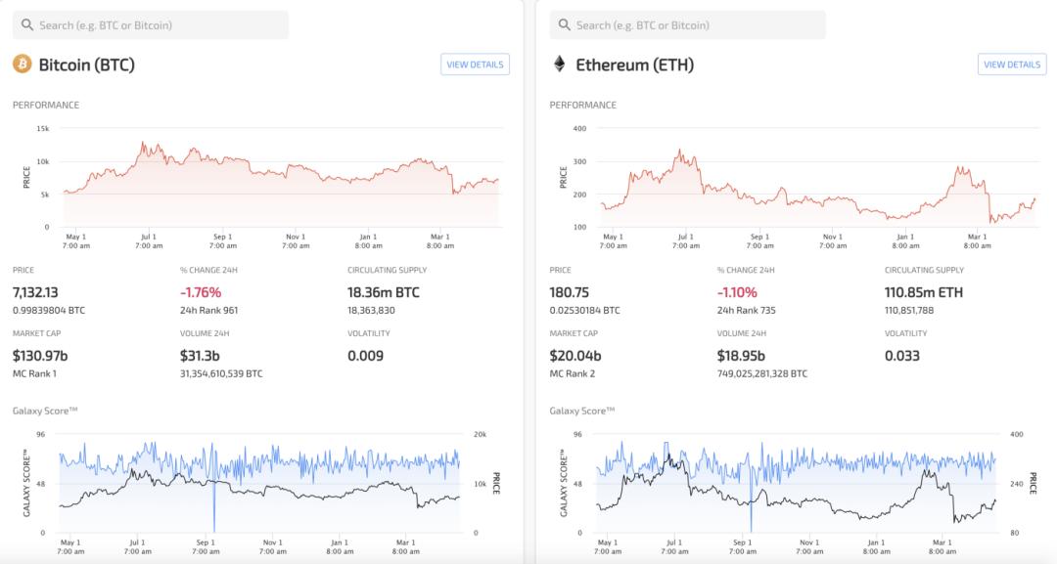Select the Ethereum (ETH) title
The width and height of the screenshot is (1057, 564).
635,65
